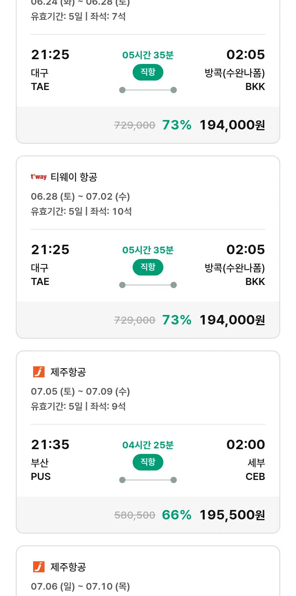Select the 직항 badge on 06.28 Daegu flight

(148, 267)
